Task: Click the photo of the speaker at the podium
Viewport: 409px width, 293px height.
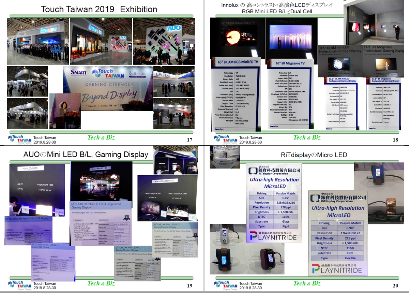Action: 65,111
